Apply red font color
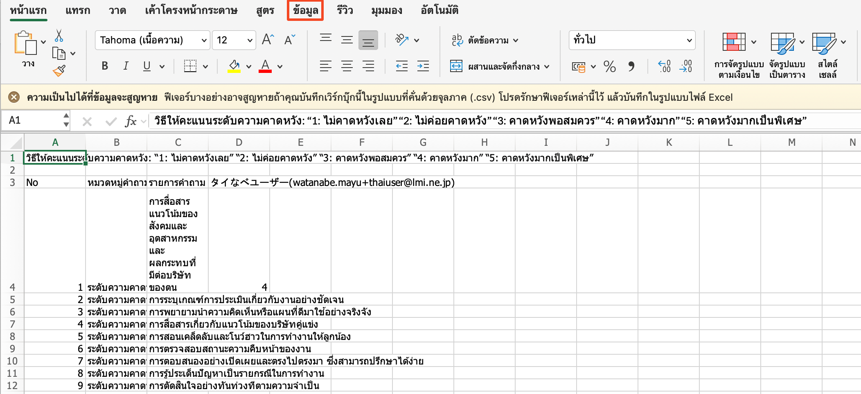 coord(265,66)
